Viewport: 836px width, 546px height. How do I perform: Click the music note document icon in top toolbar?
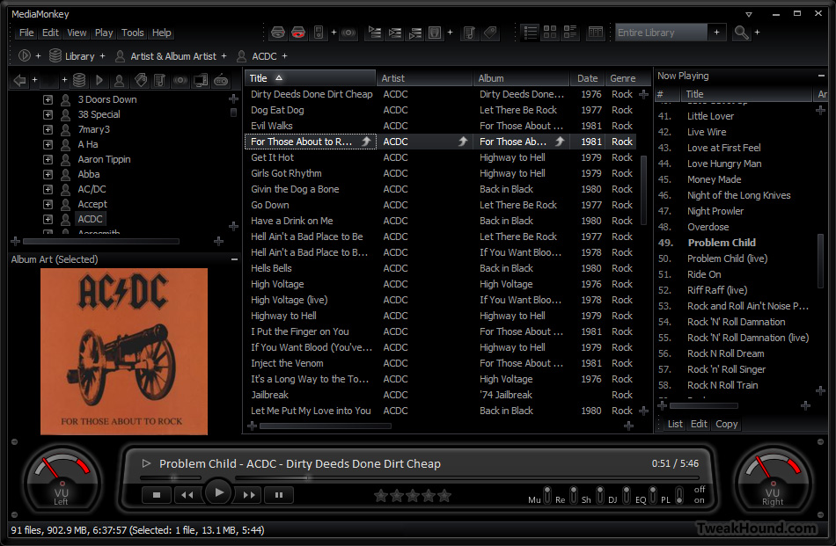pyautogui.click(x=469, y=33)
